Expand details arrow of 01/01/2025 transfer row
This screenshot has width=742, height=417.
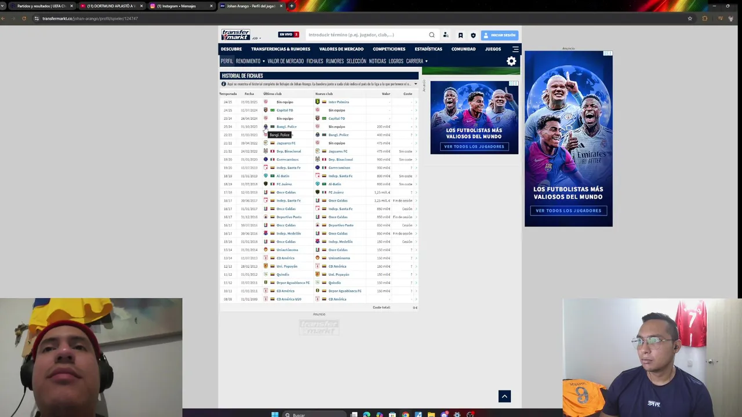tap(416, 102)
